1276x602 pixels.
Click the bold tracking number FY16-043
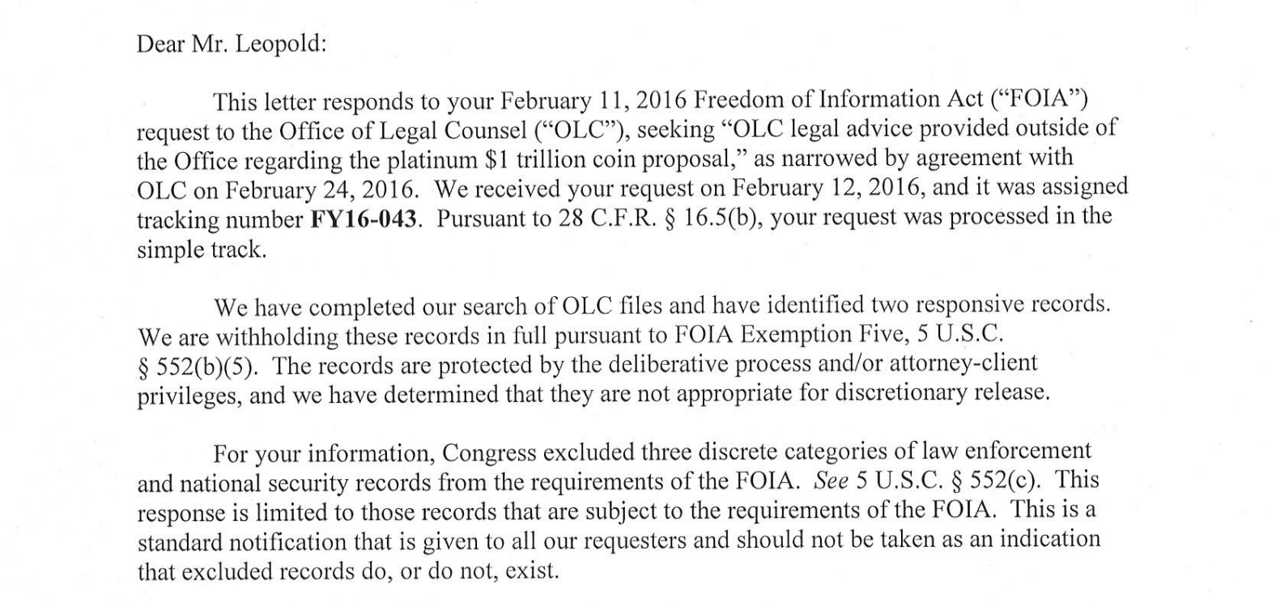point(365,220)
